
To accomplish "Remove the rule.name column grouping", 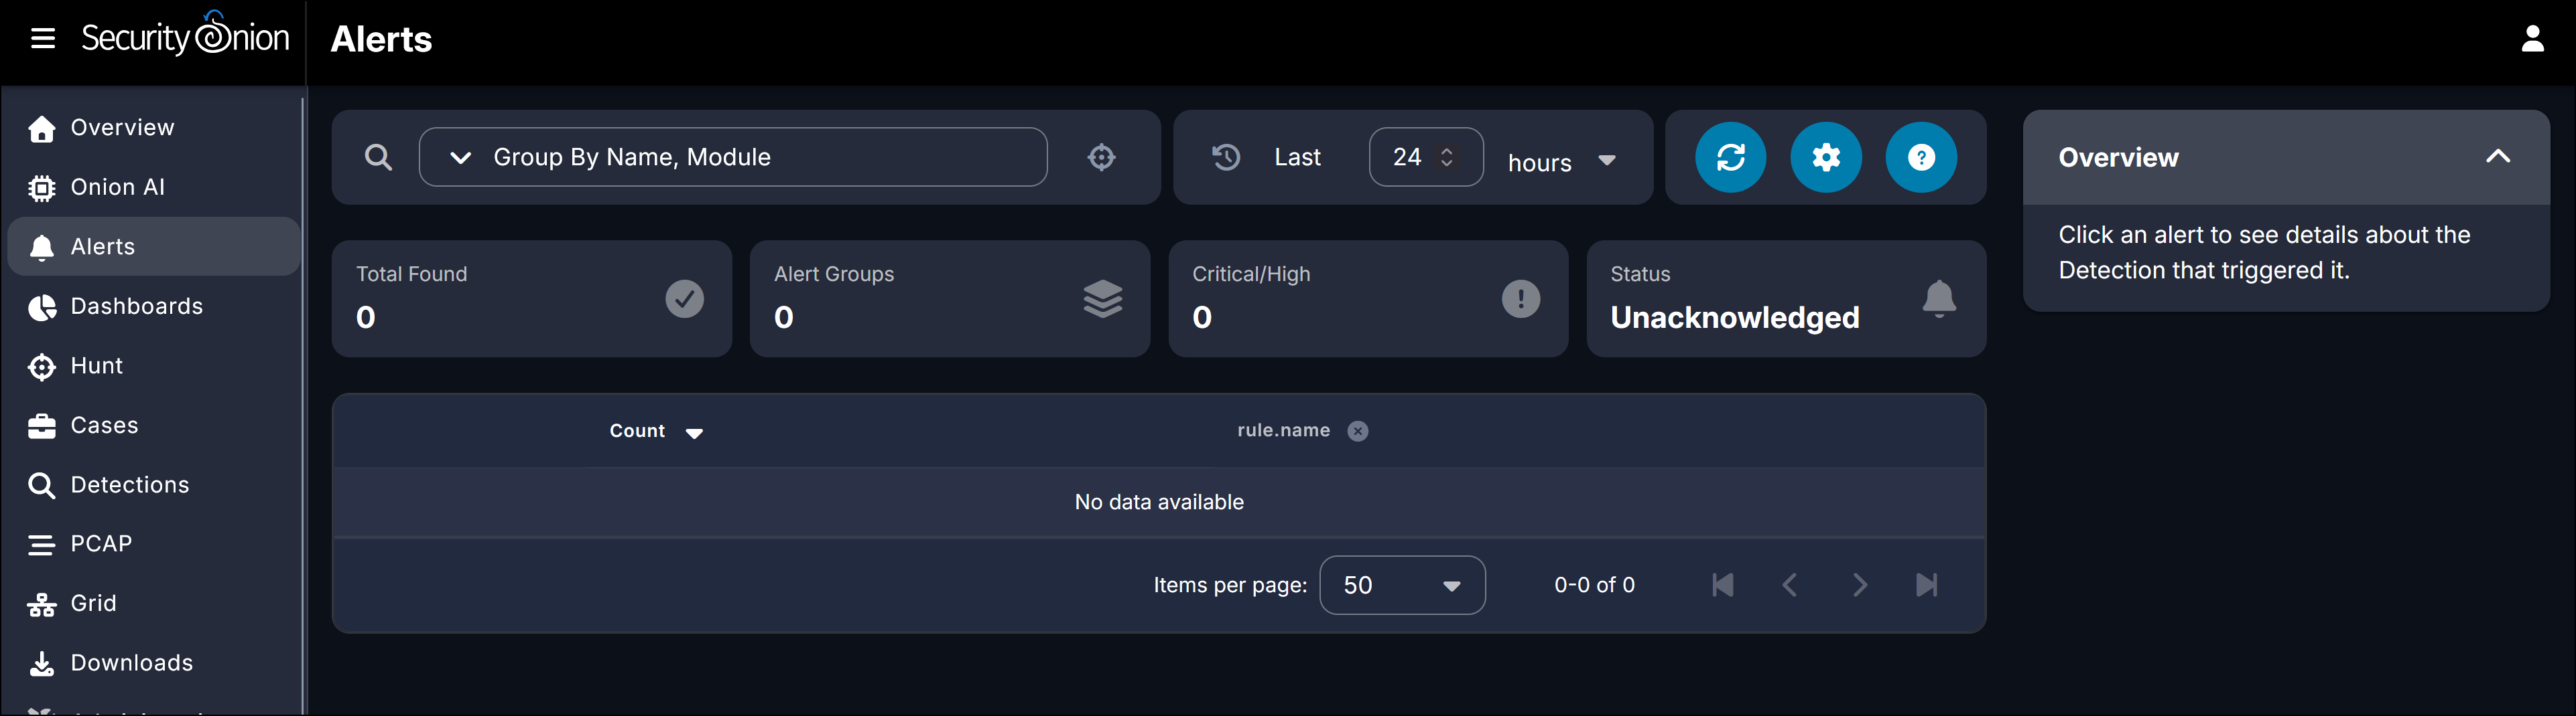I will (1357, 430).
